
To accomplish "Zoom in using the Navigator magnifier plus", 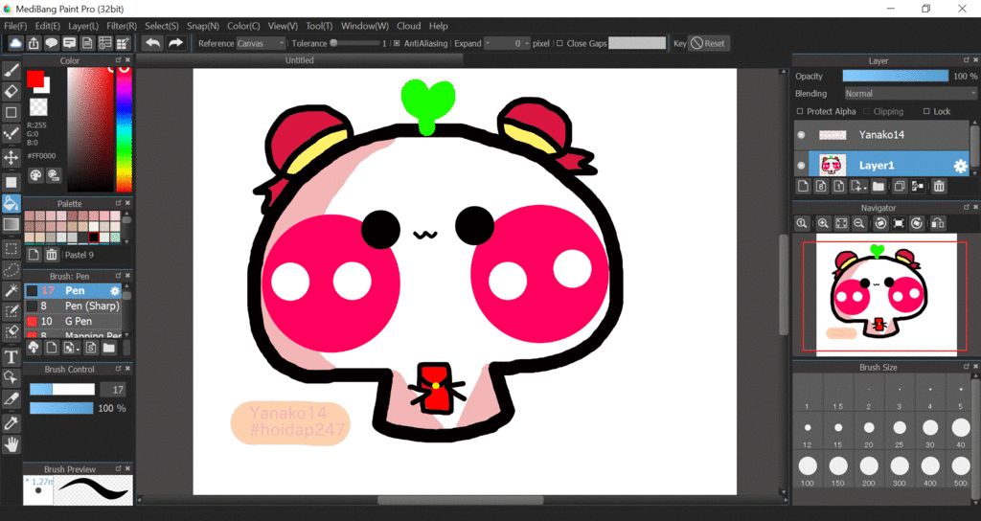I will (823, 223).
